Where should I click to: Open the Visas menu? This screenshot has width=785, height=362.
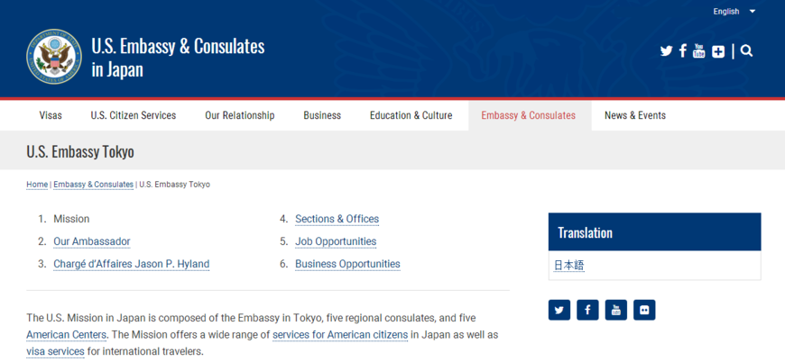click(x=51, y=115)
